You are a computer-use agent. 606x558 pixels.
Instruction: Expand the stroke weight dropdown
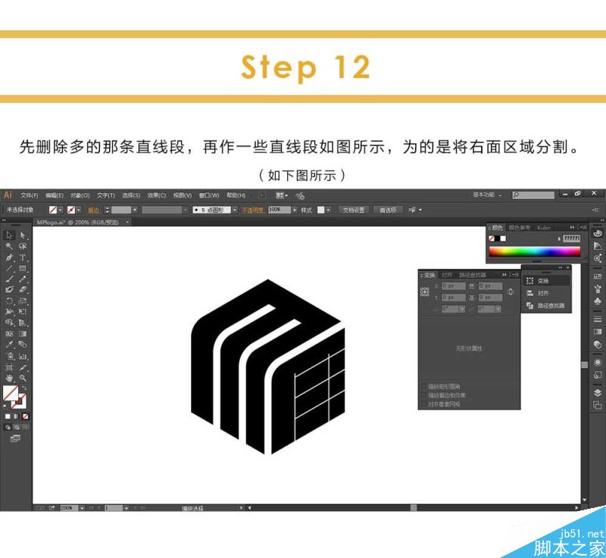click(135, 210)
